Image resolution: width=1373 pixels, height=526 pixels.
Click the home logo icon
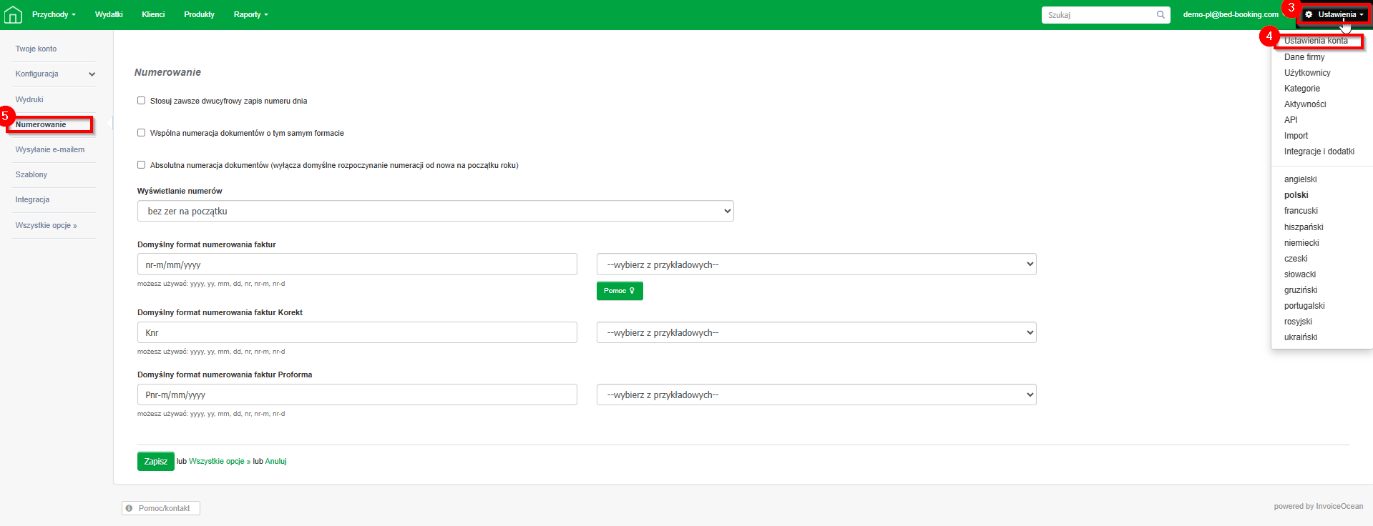tap(13, 14)
